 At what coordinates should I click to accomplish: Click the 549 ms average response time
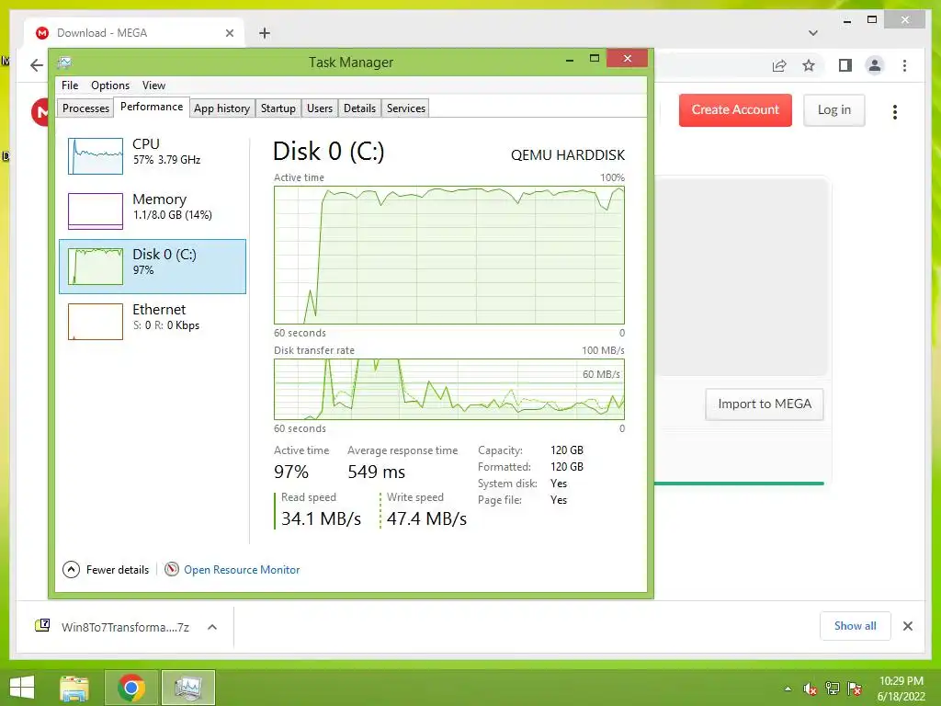point(376,472)
